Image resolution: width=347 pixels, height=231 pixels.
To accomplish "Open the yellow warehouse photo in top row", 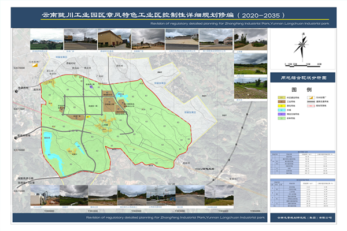I will click(109, 38).
